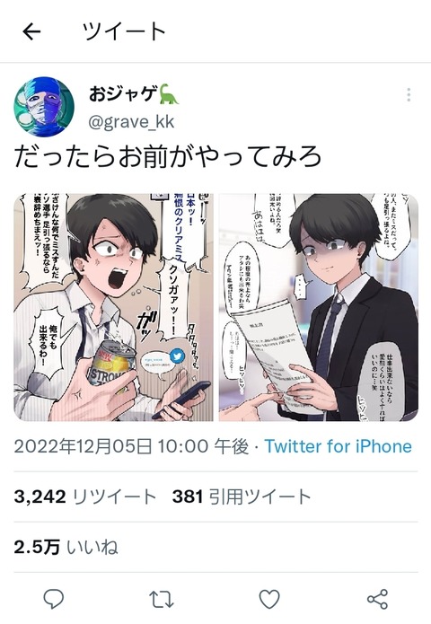Image resolution: width=431 pixels, height=624 pixels.
Task: View the 2.5万 いいね list
Action: click(x=66, y=547)
